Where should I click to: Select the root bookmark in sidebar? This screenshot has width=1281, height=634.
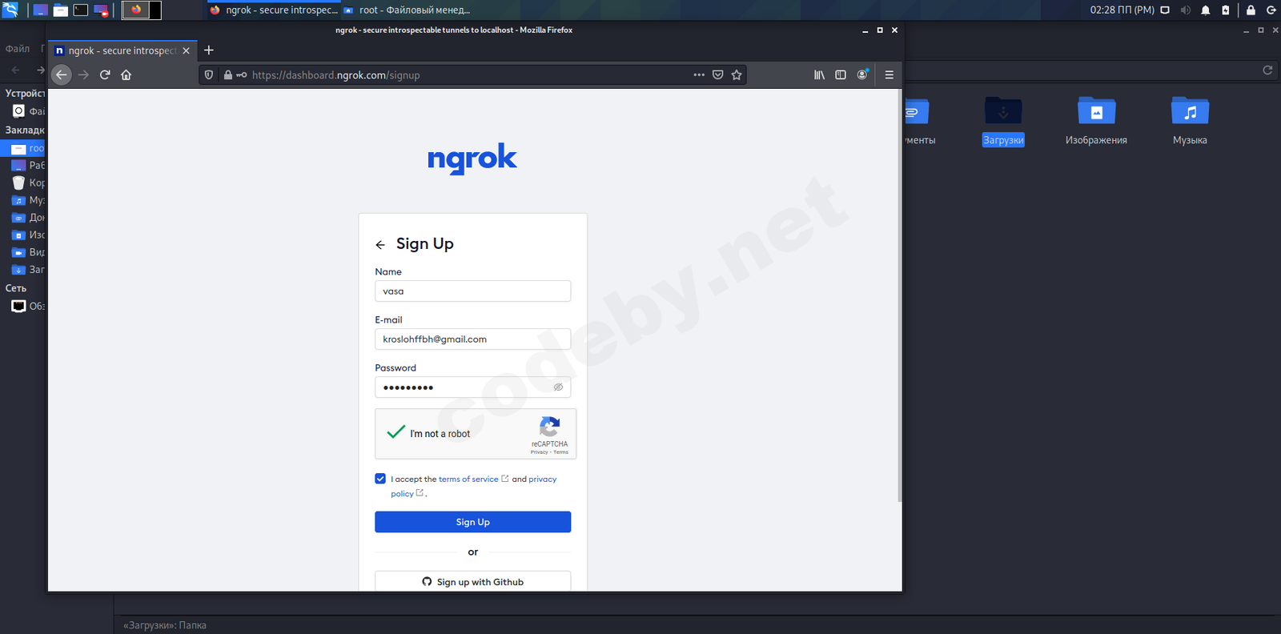click(x=24, y=148)
